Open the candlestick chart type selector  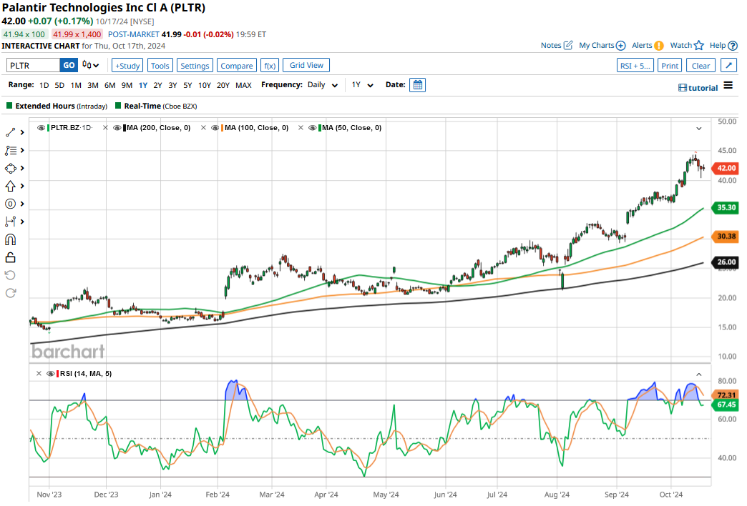(x=90, y=65)
